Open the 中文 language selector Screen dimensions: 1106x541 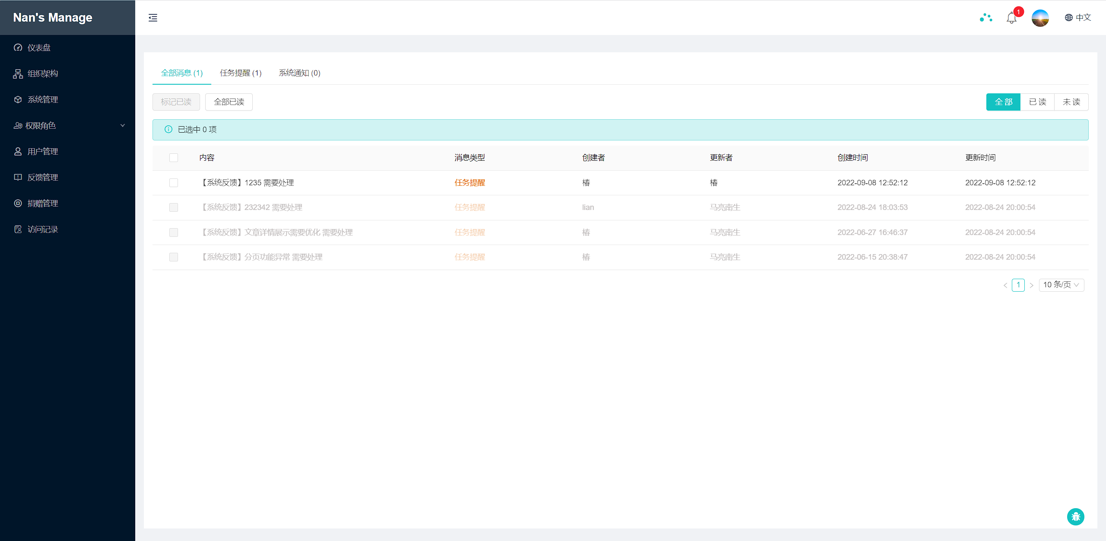coord(1083,18)
